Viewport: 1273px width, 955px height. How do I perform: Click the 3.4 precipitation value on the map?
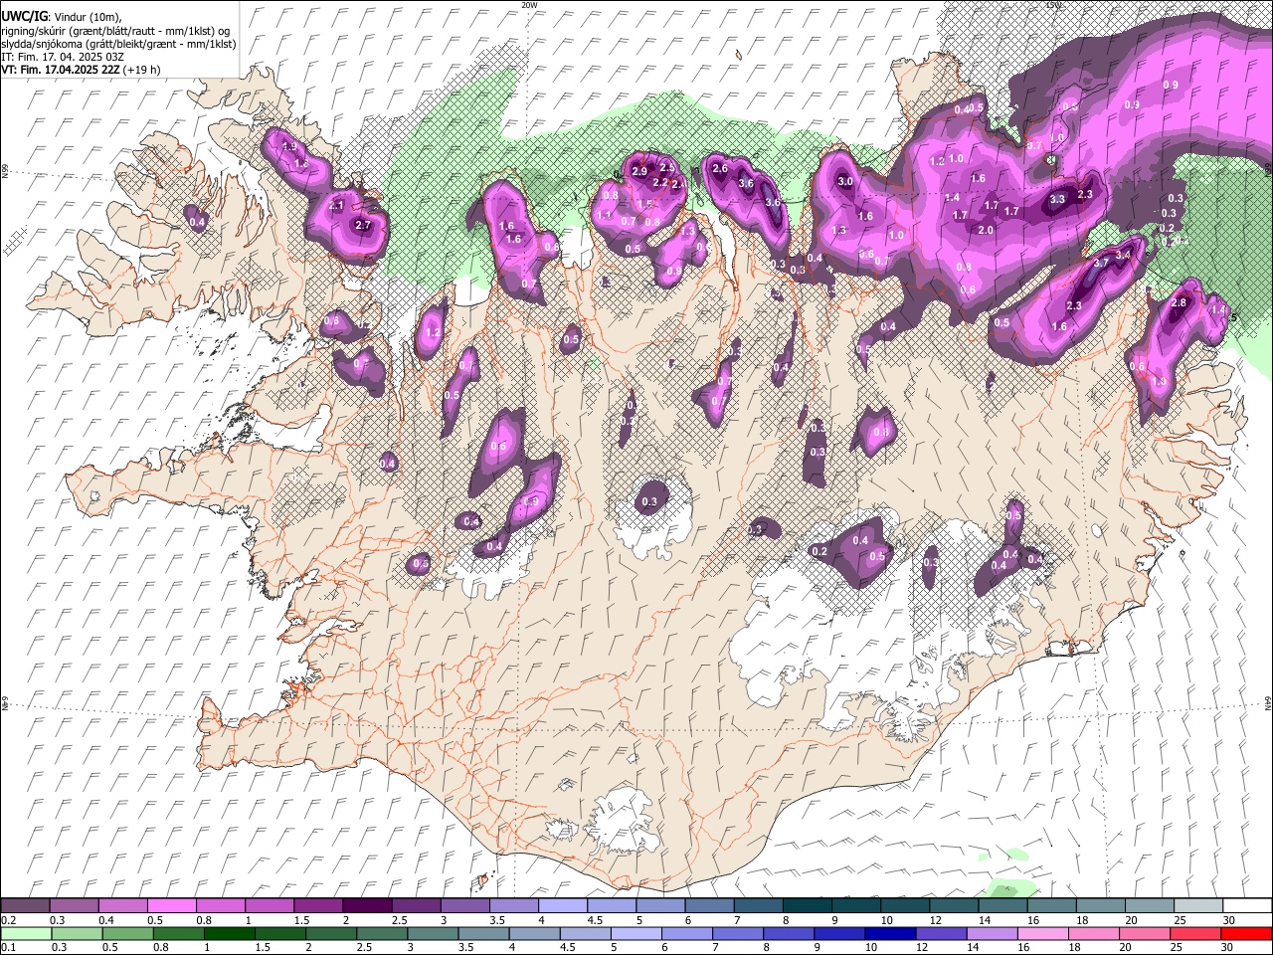coord(1124,255)
